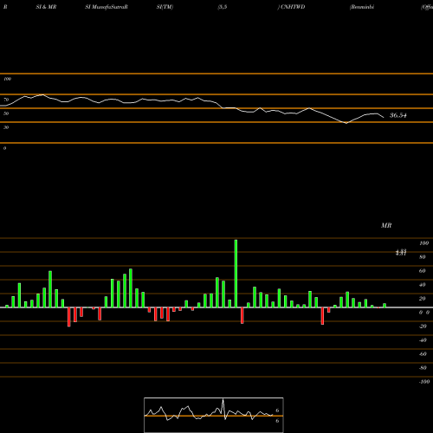Click the MR indicator label
The width and height of the screenshot is (433, 433).
(386, 225)
